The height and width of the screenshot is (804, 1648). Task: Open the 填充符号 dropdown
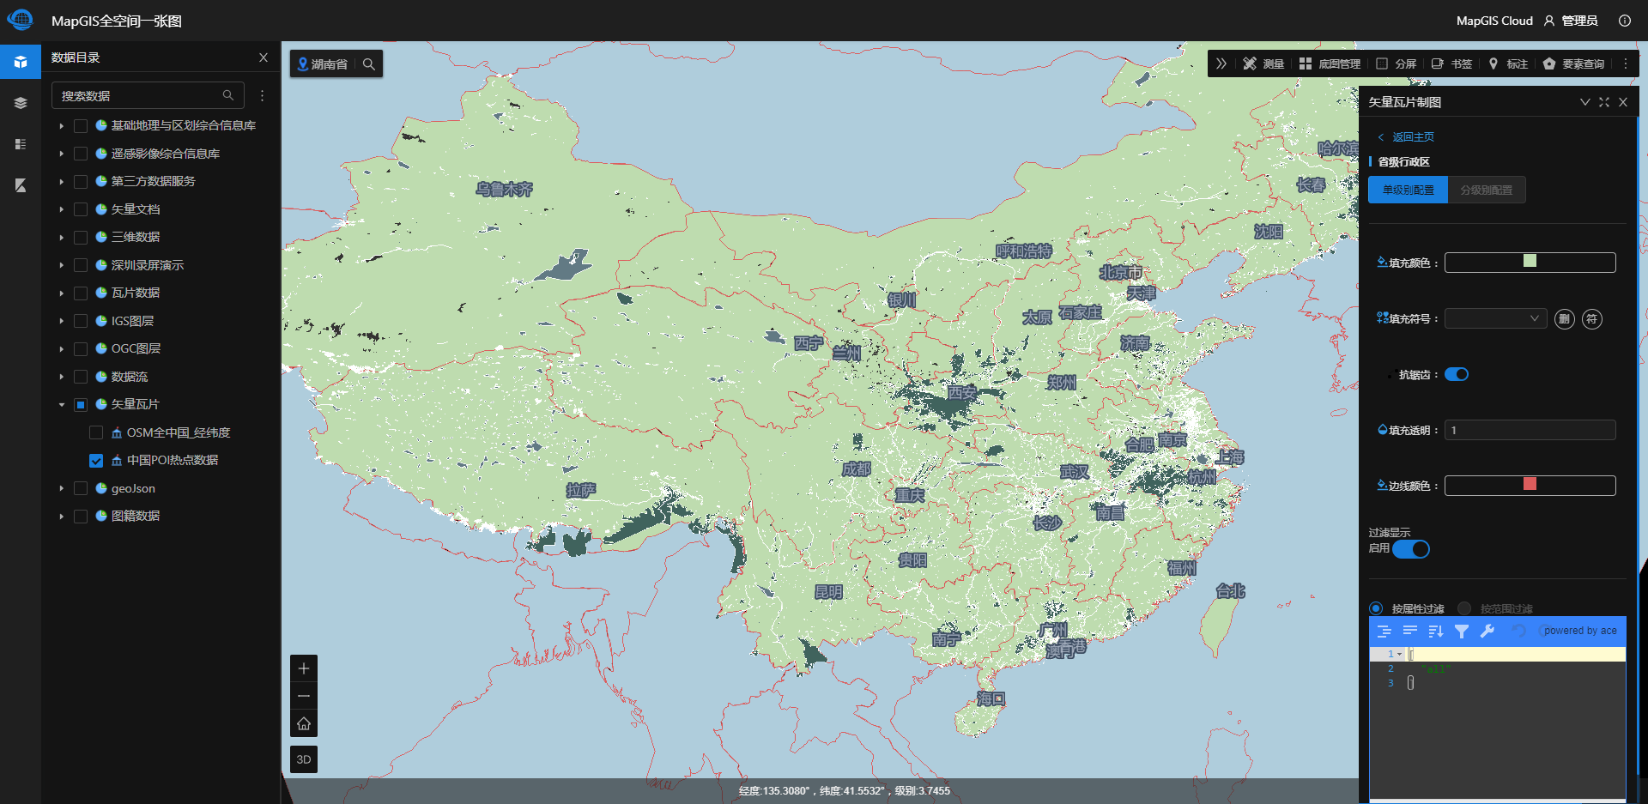[1496, 318]
